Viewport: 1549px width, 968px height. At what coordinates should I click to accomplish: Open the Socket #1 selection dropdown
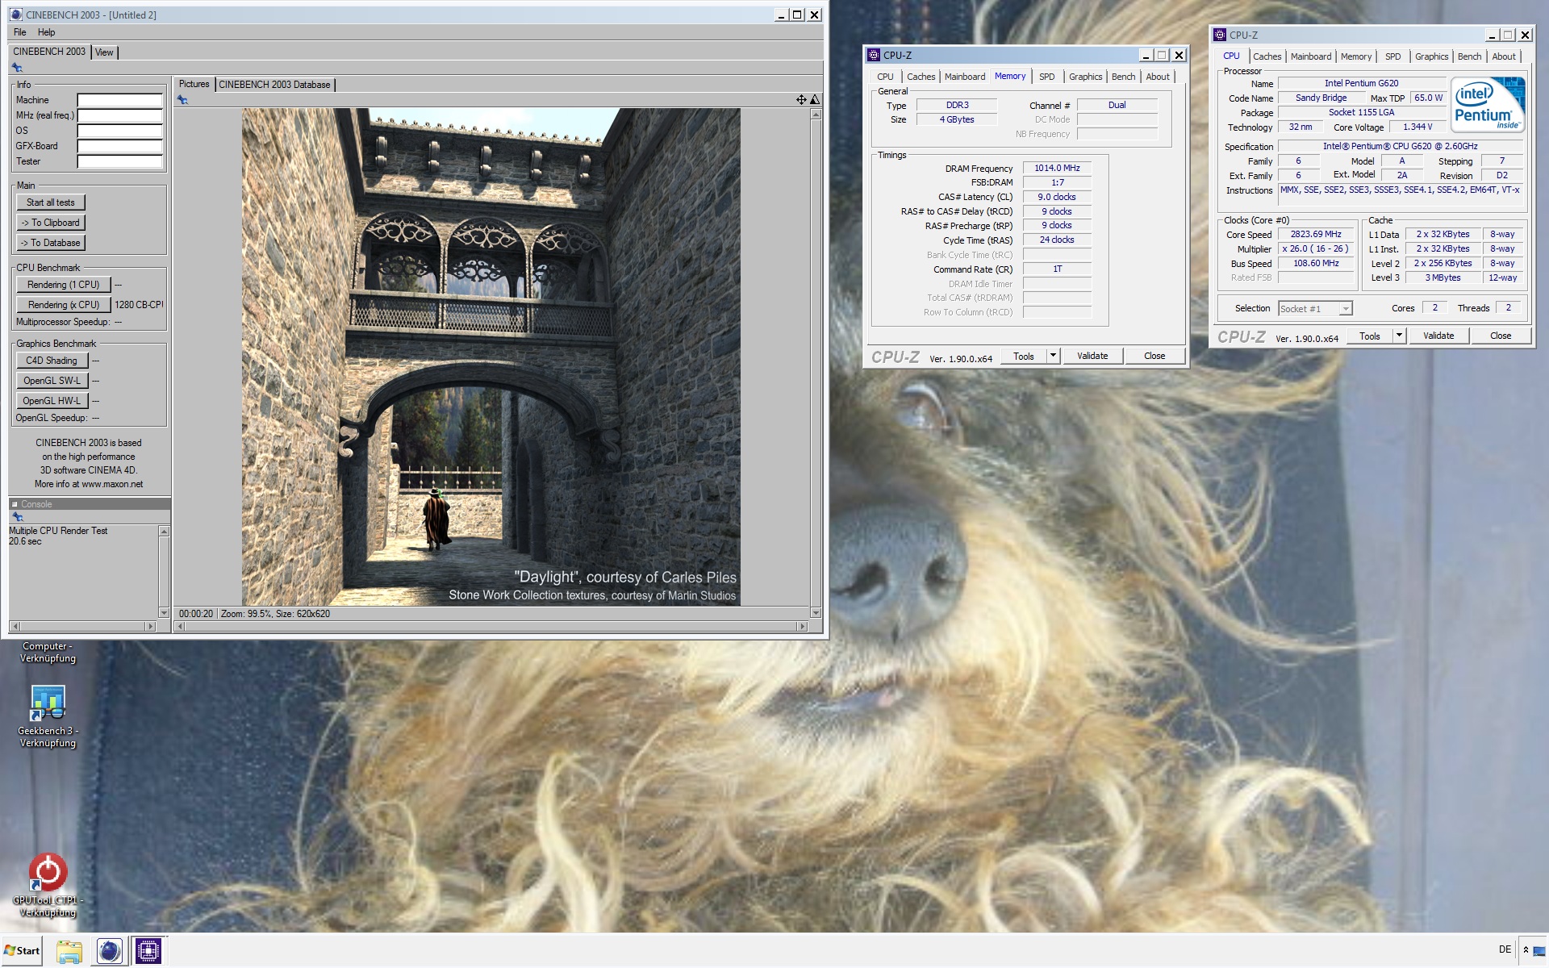(x=1315, y=309)
